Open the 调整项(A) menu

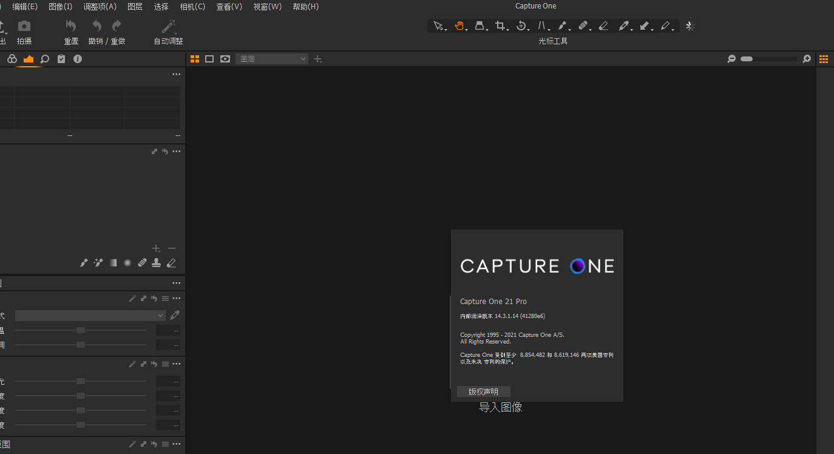click(x=100, y=6)
